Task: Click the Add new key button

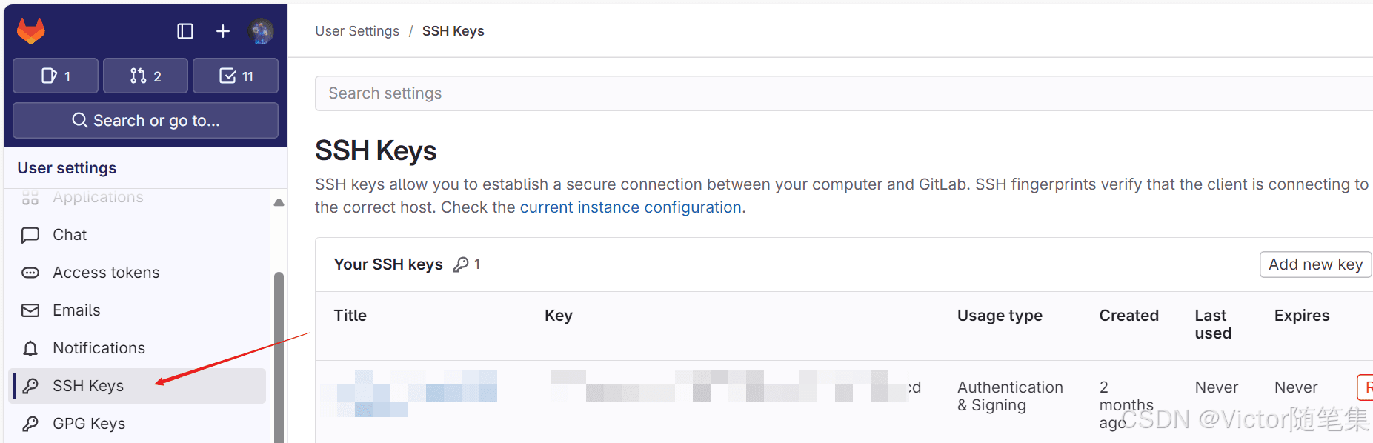Action: 1315,264
